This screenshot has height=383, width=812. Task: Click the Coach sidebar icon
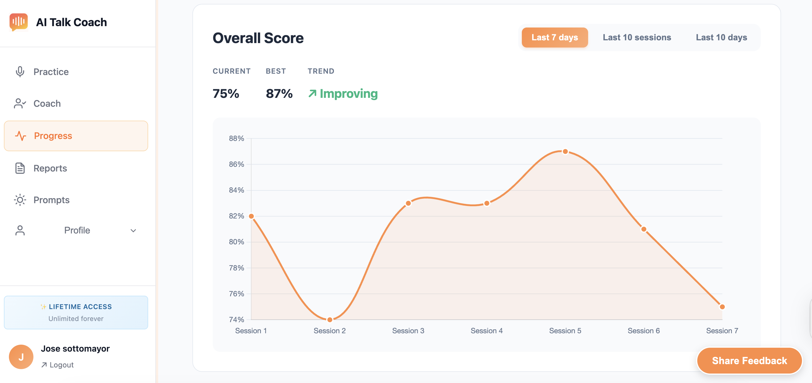[20, 104]
